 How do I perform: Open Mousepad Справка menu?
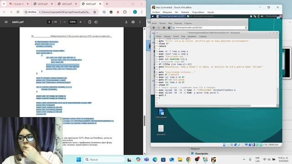(x=203, y=36)
